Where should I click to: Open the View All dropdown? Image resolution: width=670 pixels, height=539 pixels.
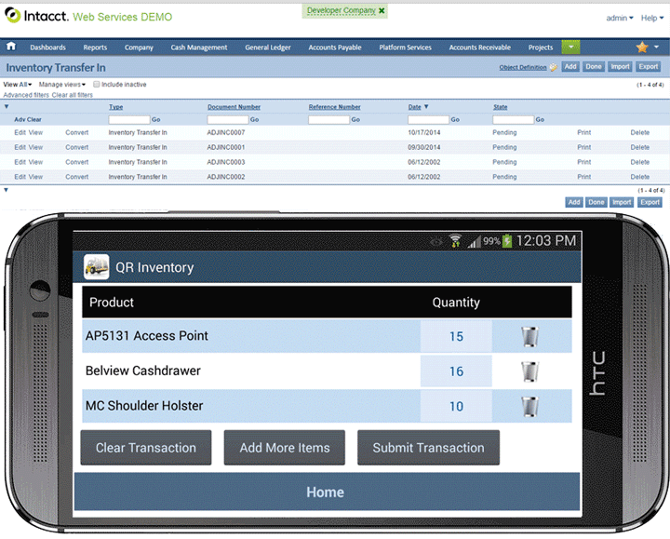coord(18,84)
